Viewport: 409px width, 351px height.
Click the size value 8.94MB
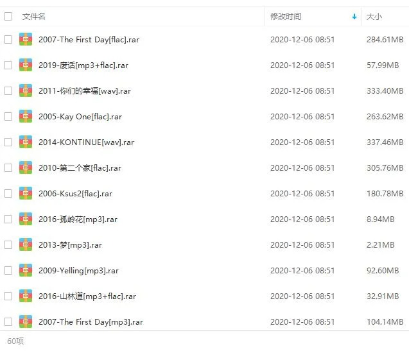point(380,219)
